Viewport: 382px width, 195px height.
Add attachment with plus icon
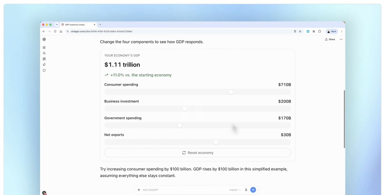(139, 190)
